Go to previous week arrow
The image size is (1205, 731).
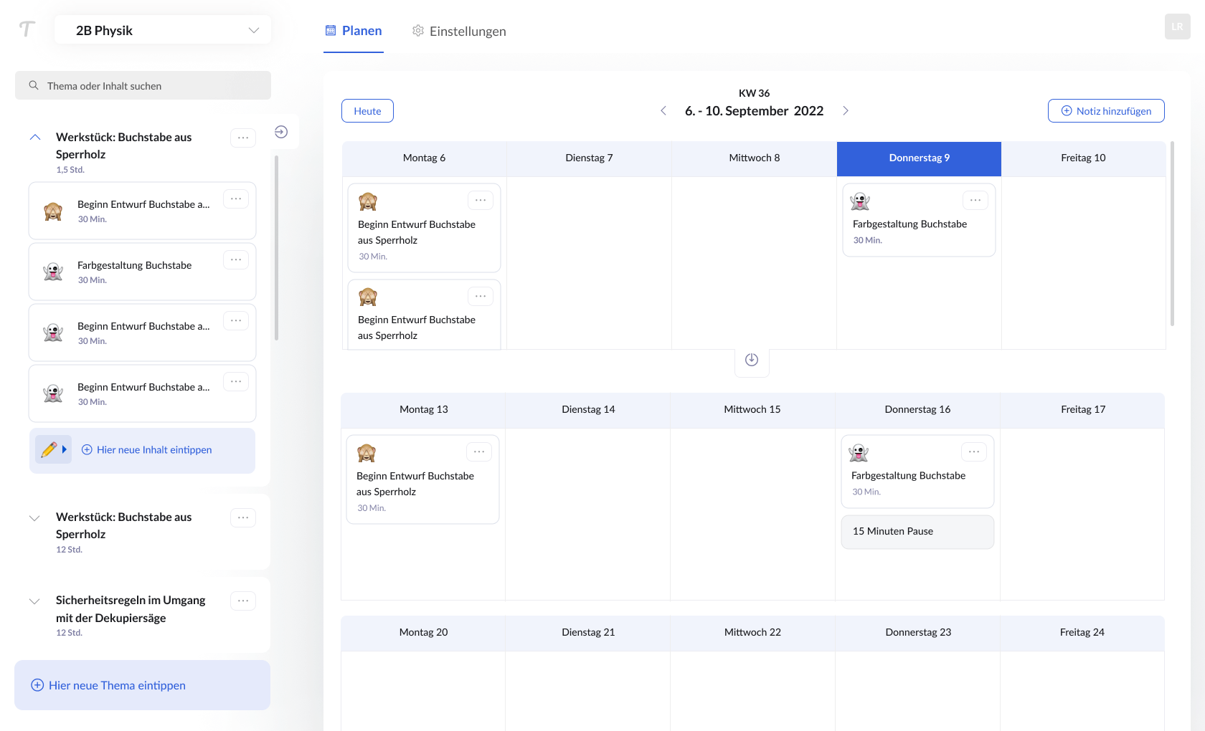click(663, 110)
